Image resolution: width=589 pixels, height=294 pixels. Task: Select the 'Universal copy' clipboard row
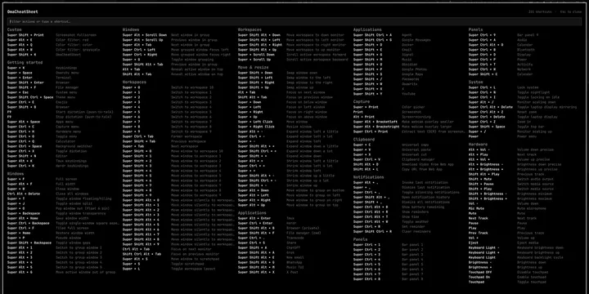pos(409,145)
